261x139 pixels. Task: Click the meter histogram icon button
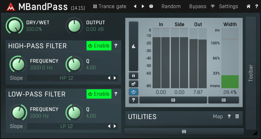tap(134, 46)
